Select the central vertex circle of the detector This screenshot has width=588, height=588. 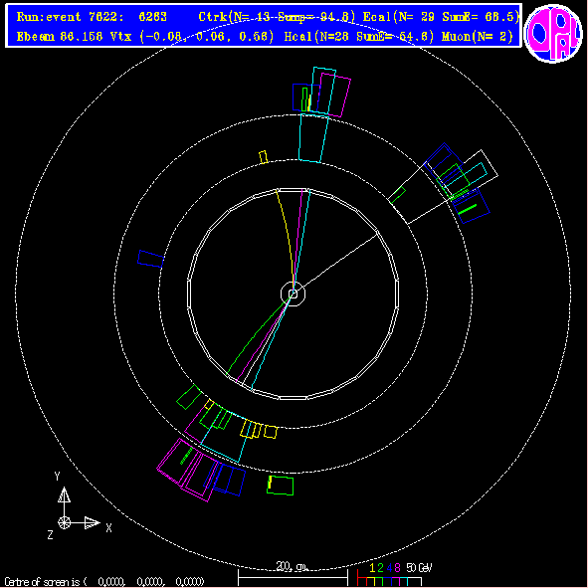293,294
